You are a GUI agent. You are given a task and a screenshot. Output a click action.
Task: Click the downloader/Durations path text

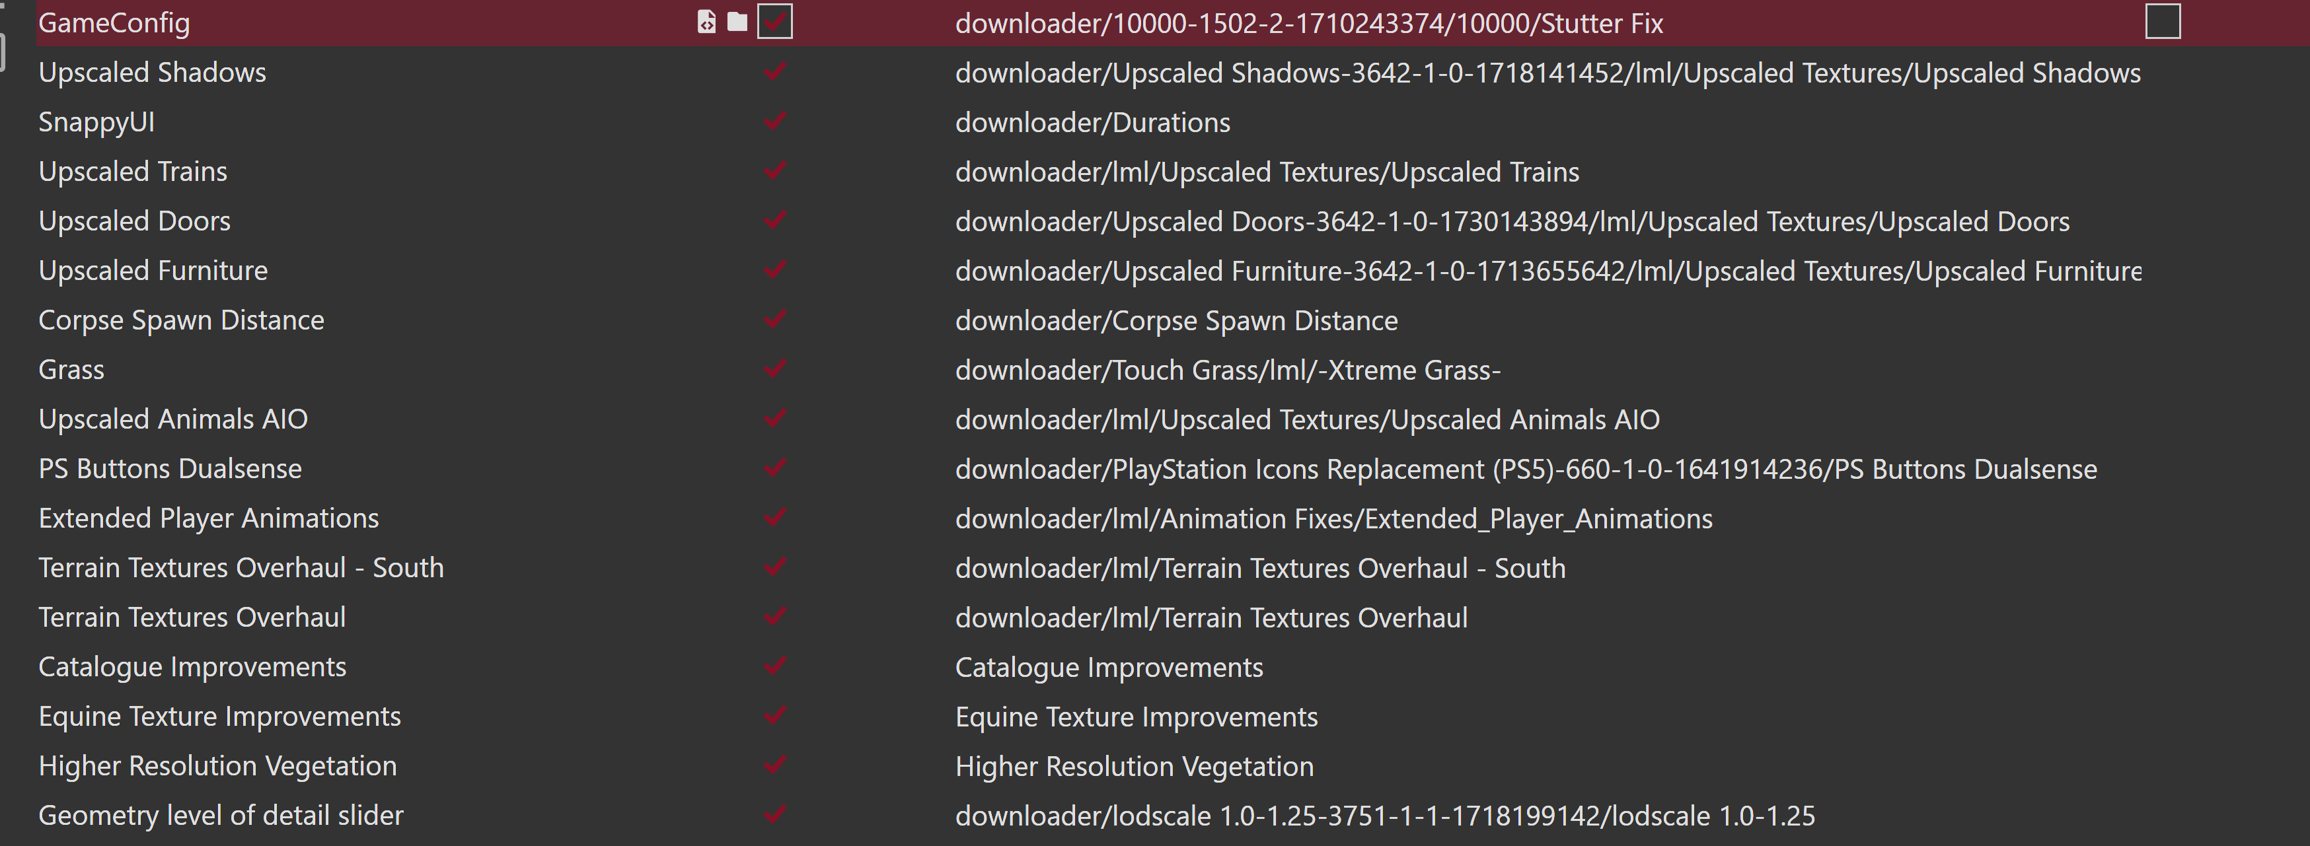(x=1092, y=122)
